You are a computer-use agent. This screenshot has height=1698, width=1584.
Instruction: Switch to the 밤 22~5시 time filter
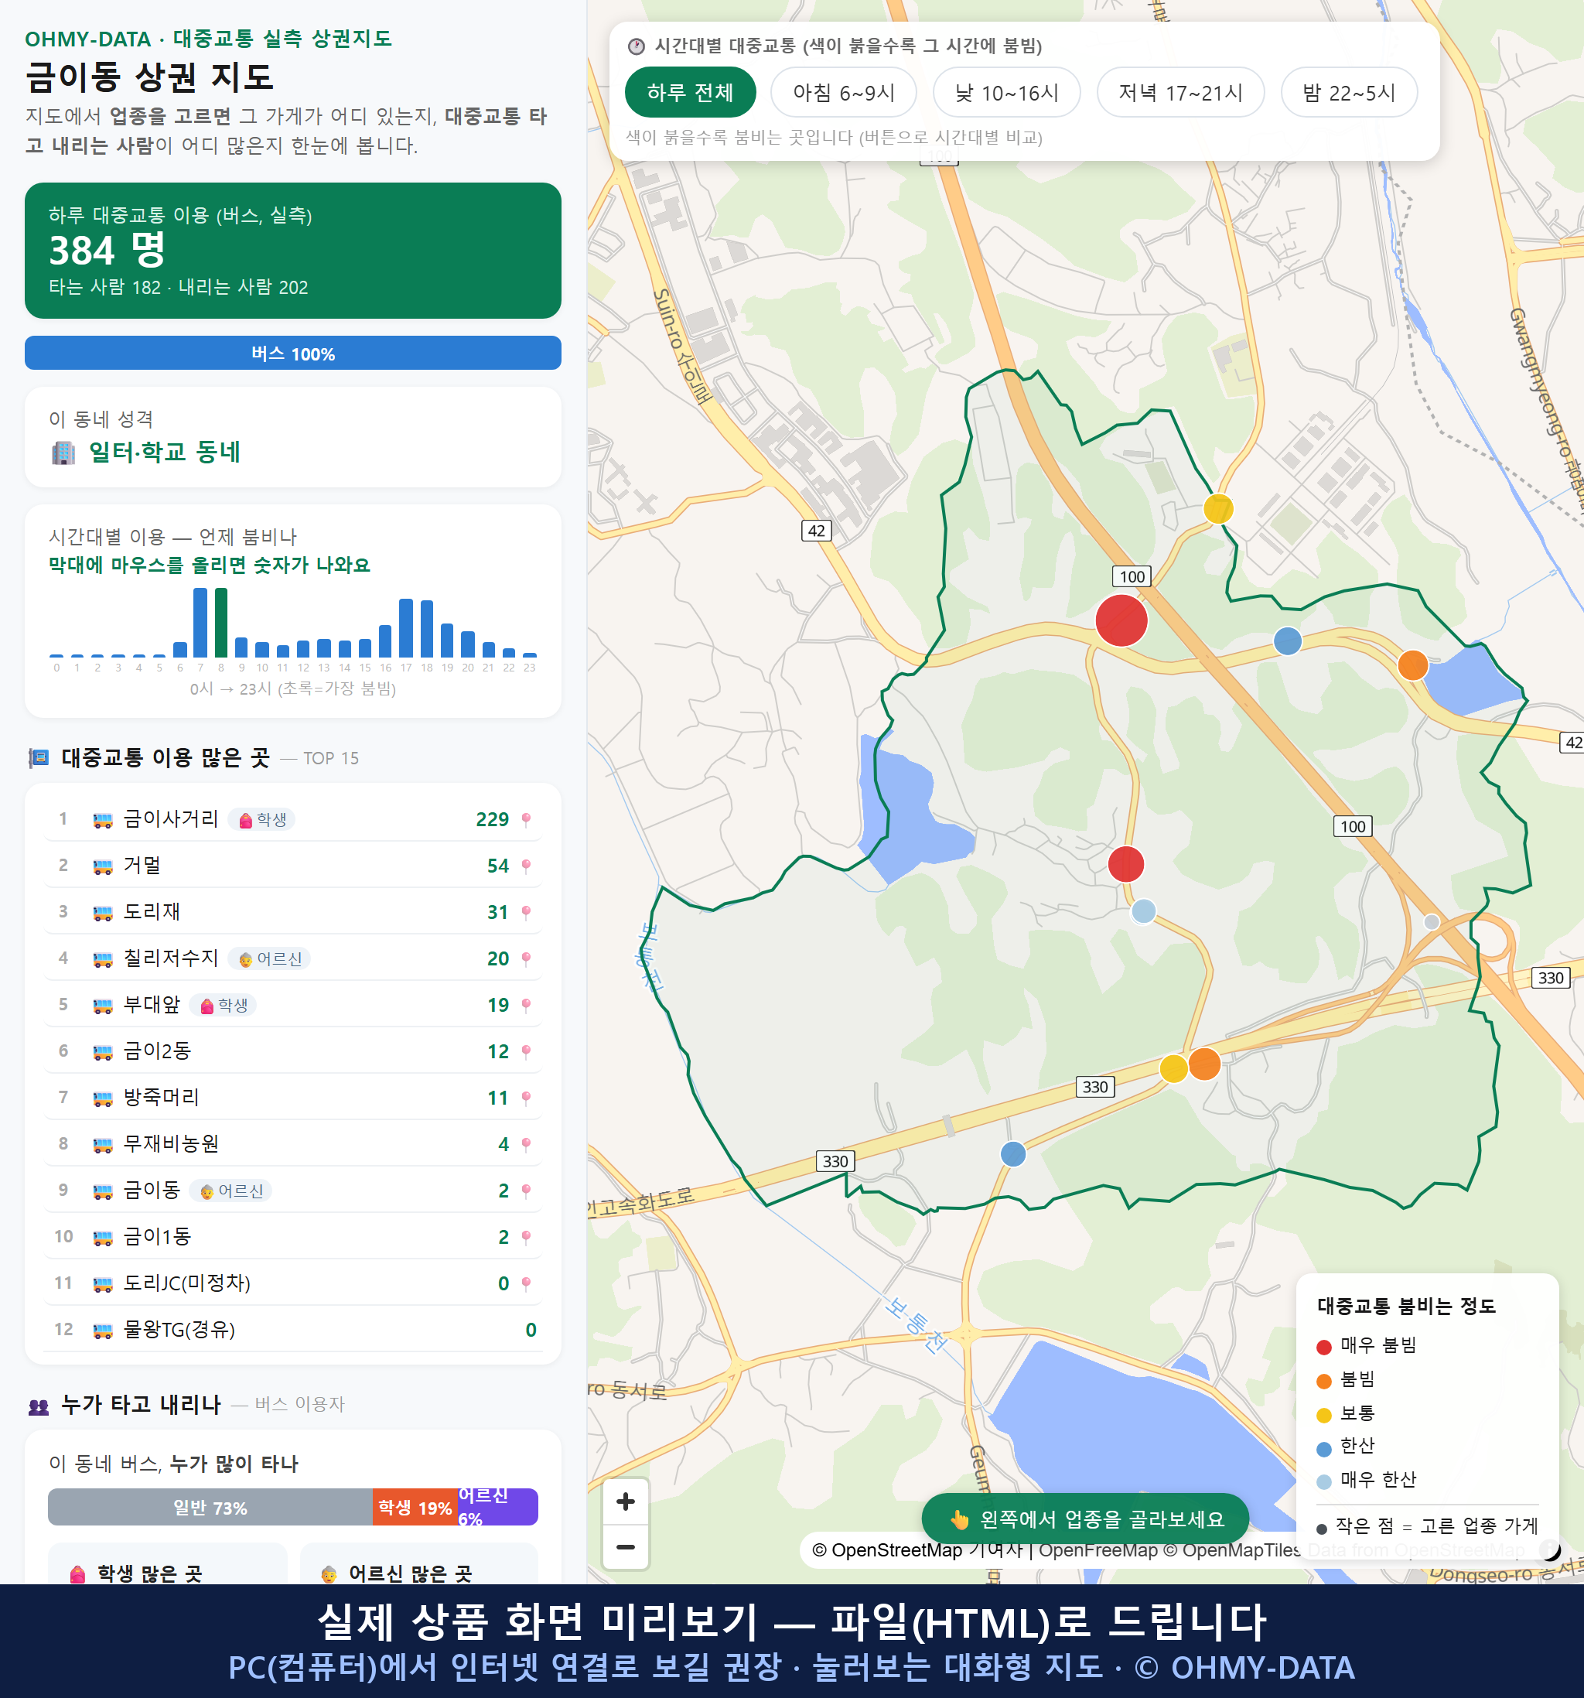pos(1348,92)
